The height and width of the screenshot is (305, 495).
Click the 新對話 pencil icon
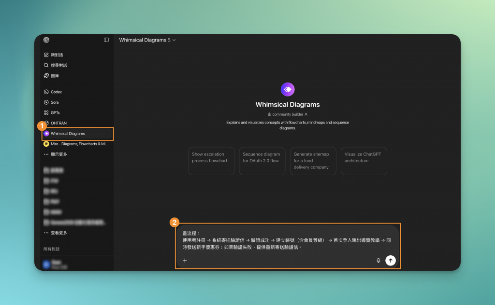click(46, 55)
